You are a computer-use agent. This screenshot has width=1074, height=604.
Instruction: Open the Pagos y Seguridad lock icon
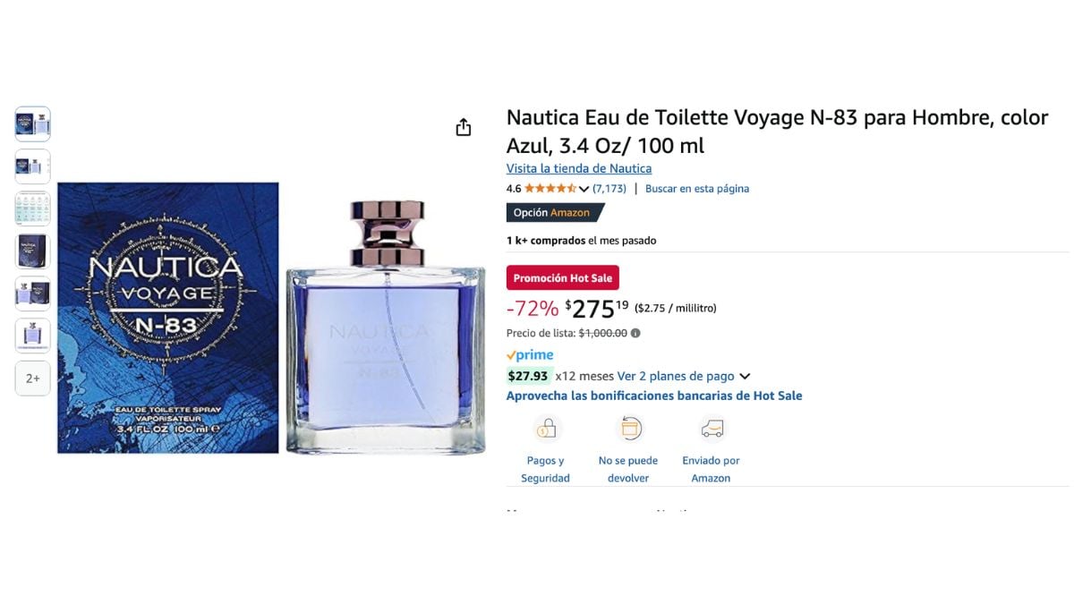(x=546, y=430)
